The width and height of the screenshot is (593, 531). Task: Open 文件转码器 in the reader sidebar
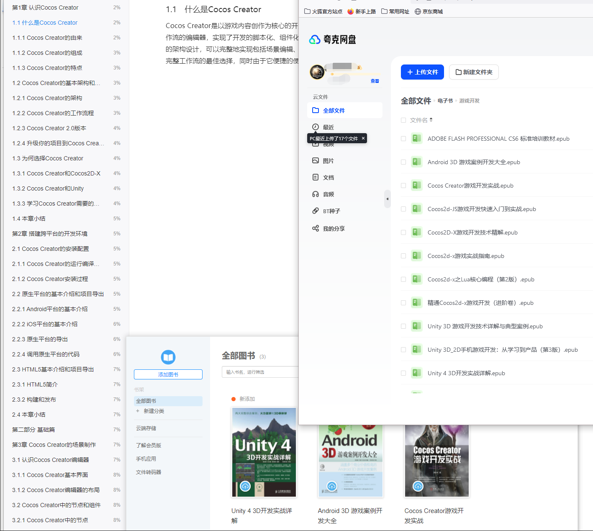click(149, 472)
